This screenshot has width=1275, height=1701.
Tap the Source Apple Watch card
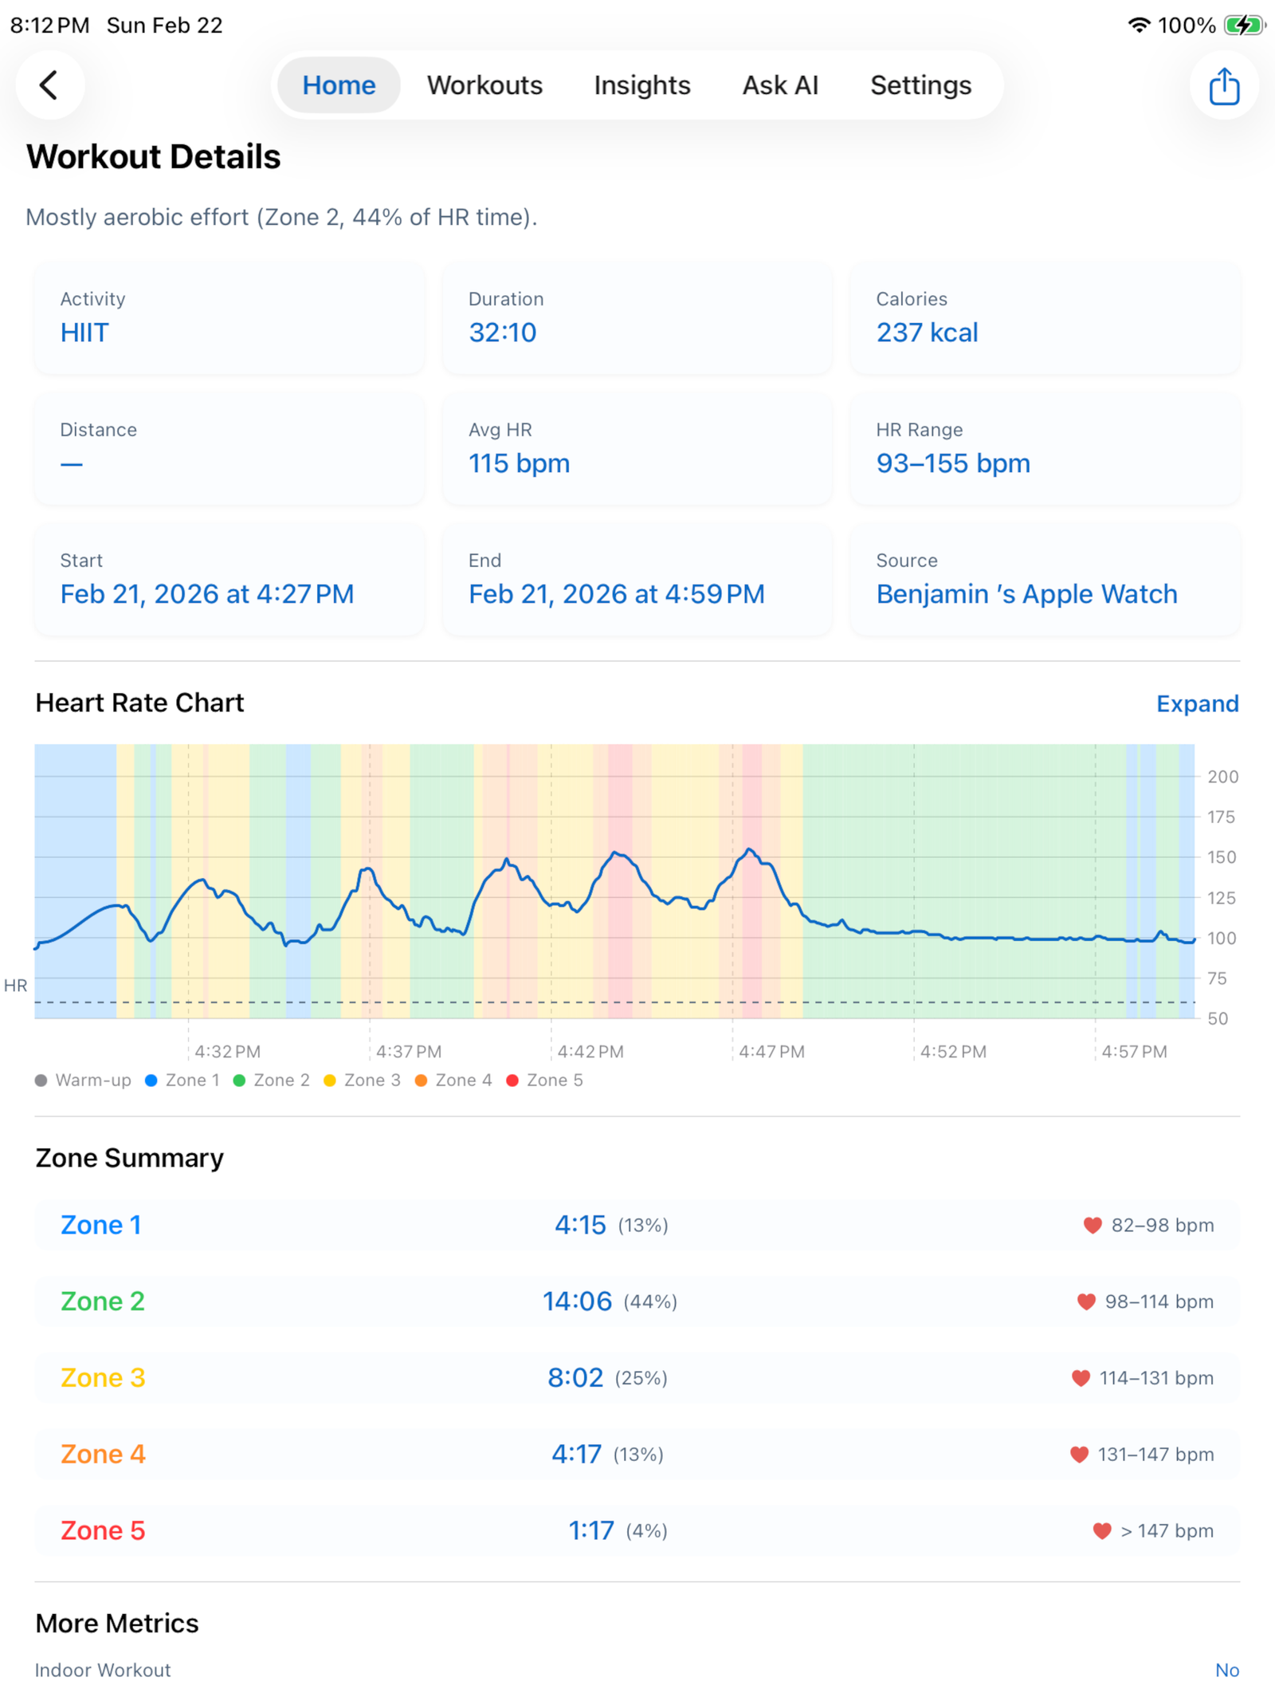(x=1045, y=580)
